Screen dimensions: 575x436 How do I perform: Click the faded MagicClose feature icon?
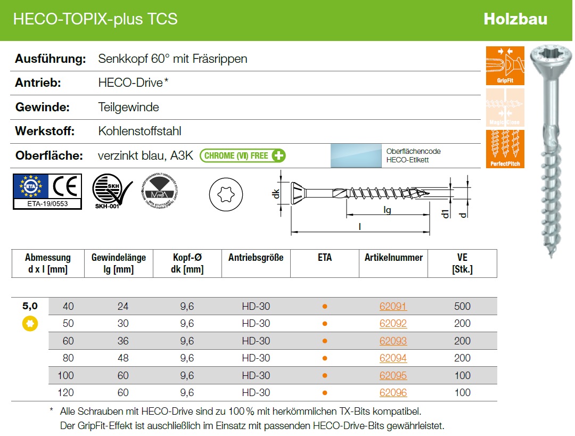click(505, 108)
